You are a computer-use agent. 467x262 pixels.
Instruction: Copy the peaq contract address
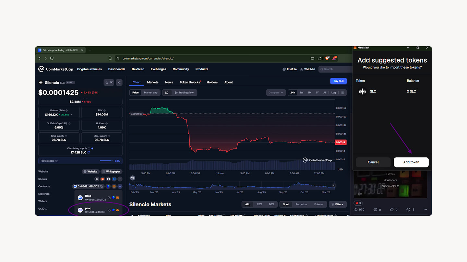coord(109,210)
